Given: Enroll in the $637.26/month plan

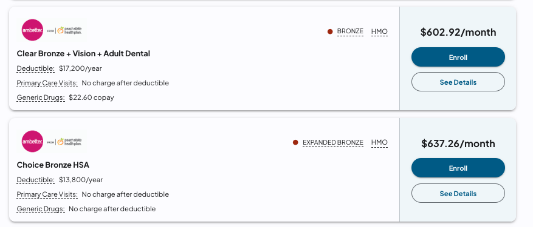Looking at the screenshot, I should pyautogui.click(x=458, y=168).
